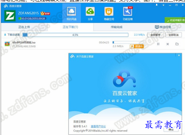Click the notification bell icon

(157, 5)
